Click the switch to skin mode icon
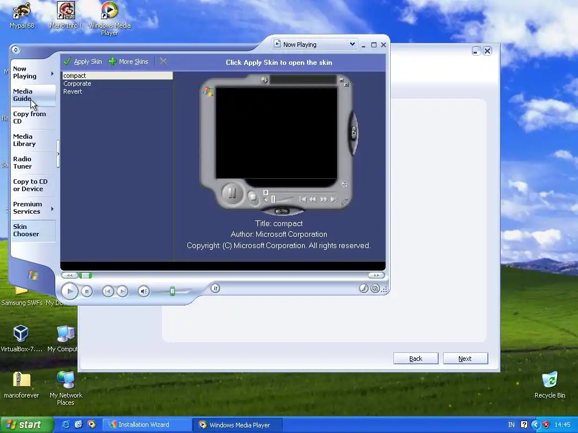The width and height of the screenshot is (578, 433). (375, 288)
